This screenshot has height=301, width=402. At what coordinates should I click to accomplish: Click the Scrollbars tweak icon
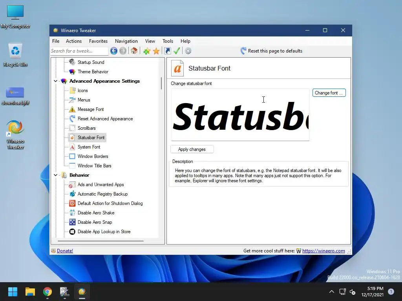[72, 128]
